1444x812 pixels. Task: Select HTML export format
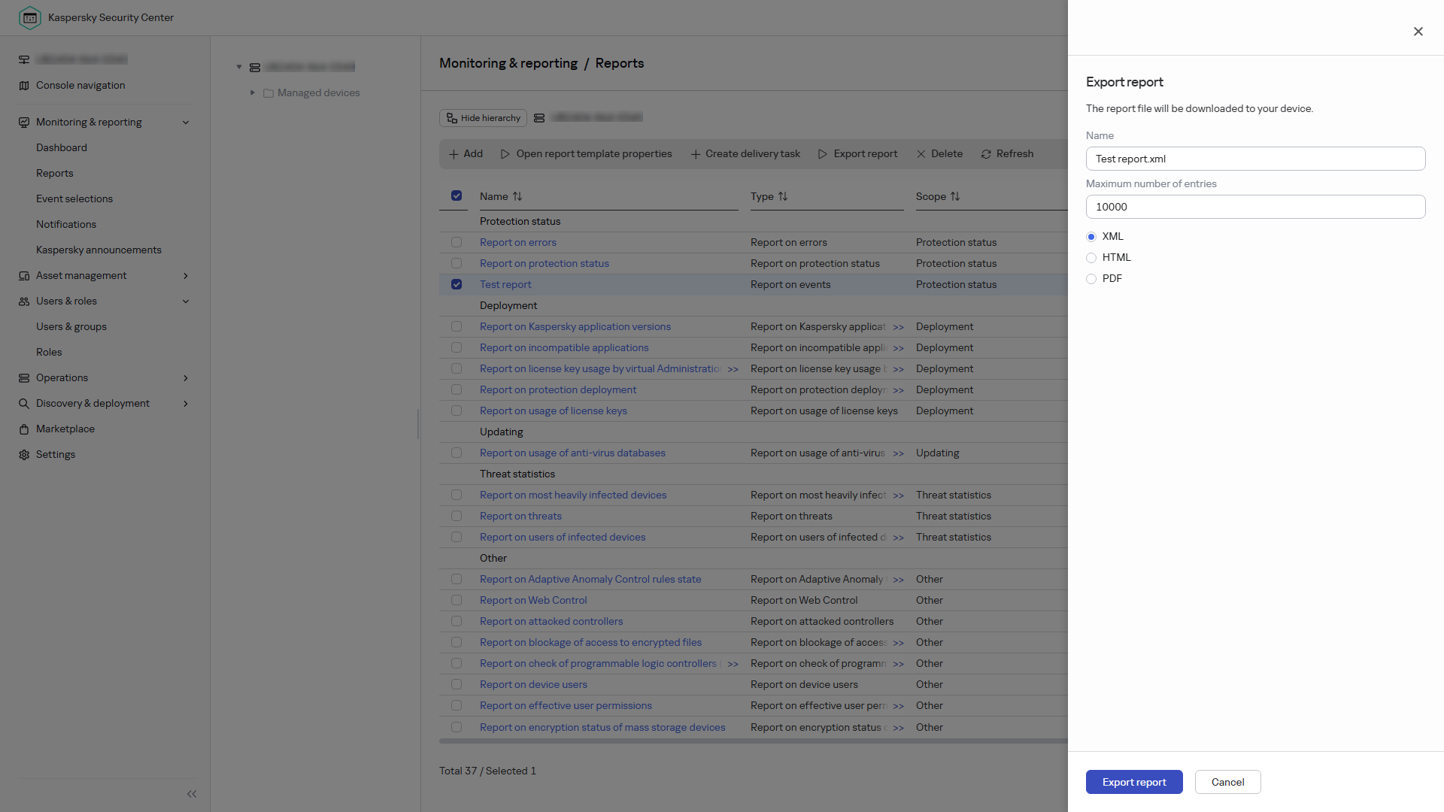(1091, 258)
